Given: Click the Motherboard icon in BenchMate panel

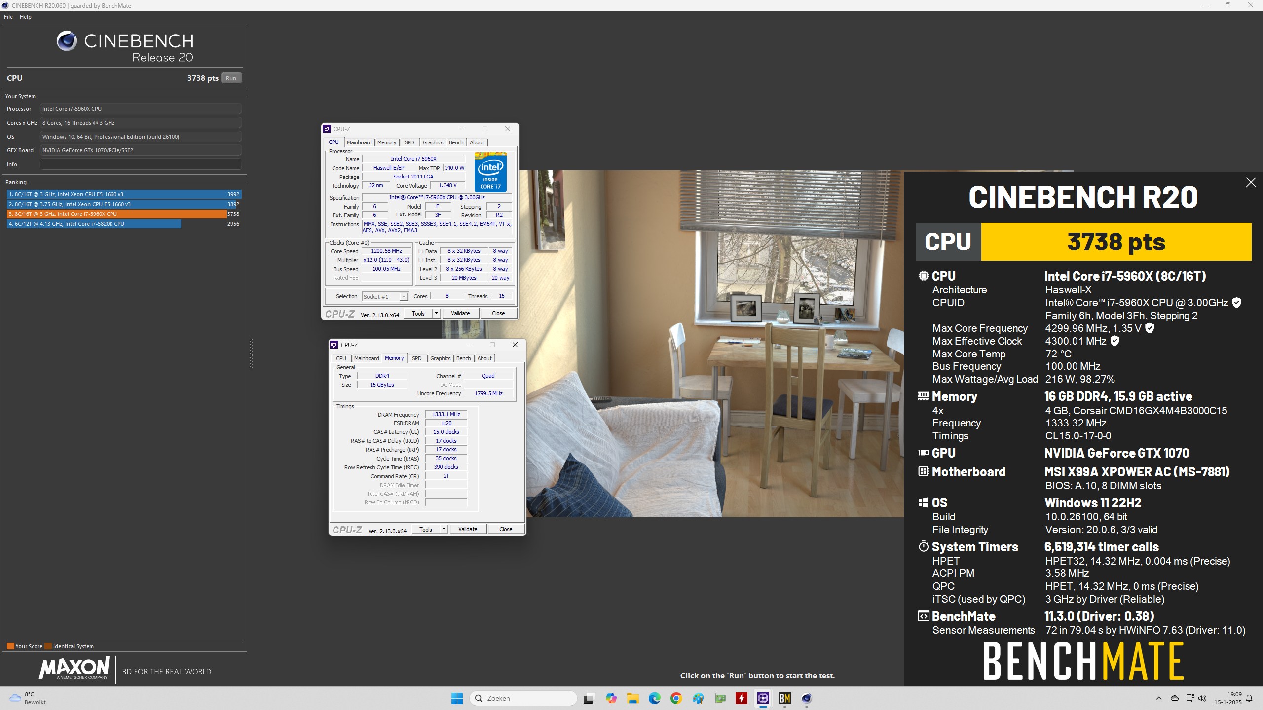Looking at the screenshot, I should 923,471.
